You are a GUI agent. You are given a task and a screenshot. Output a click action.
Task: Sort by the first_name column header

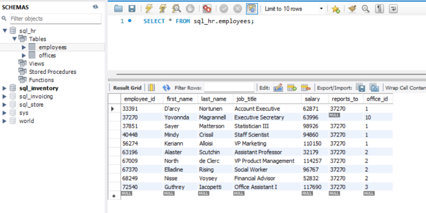(181, 99)
